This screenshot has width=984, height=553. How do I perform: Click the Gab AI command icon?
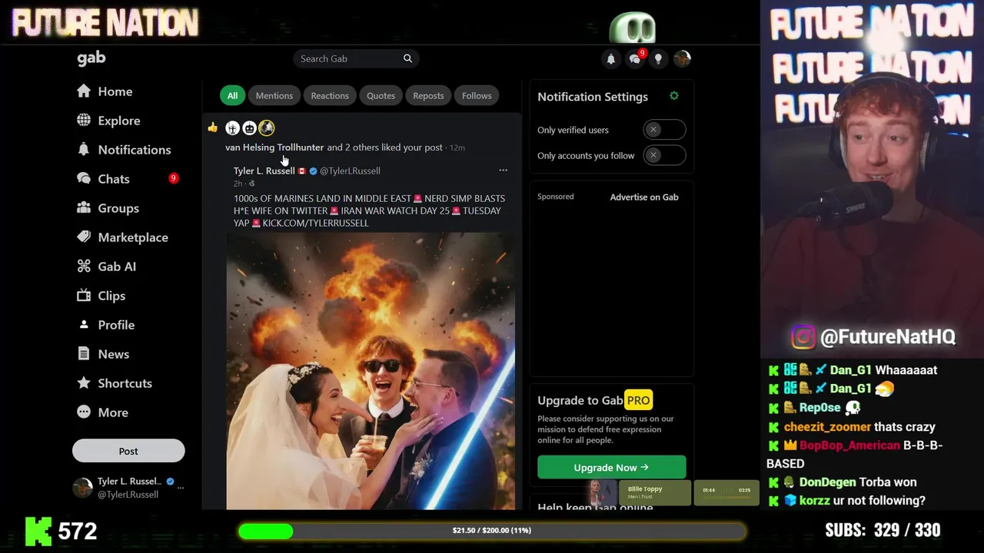84,266
